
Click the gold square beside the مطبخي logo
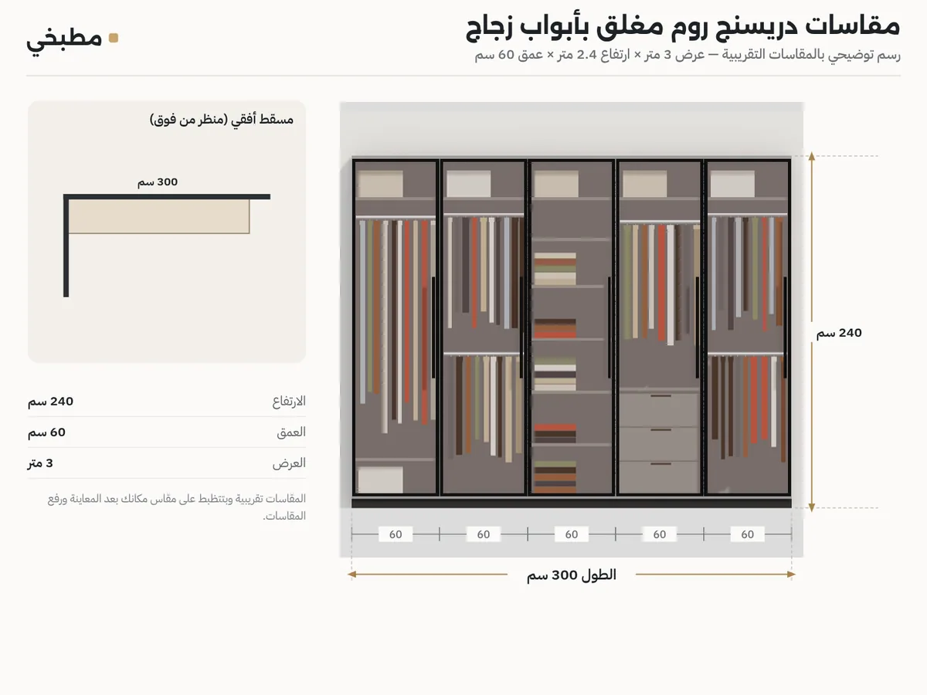[114, 38]
